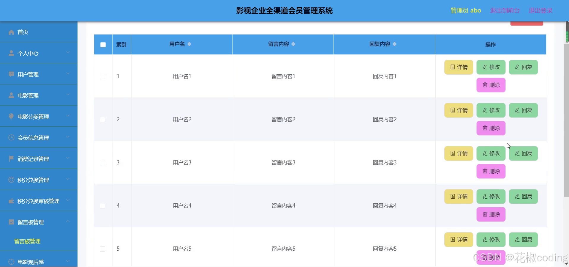The image size is (569, 267).
Task: Click 回复 for row 用户名2
Action: coord(523,110)
